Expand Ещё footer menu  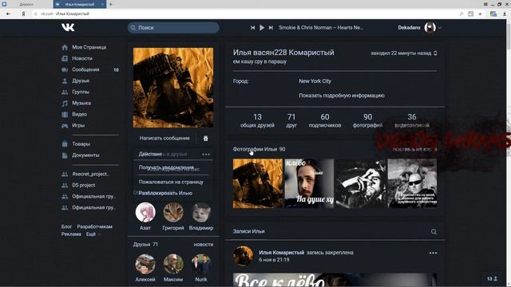tap(93, 234)
